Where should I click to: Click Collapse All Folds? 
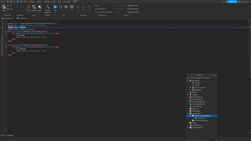point(133,12)
